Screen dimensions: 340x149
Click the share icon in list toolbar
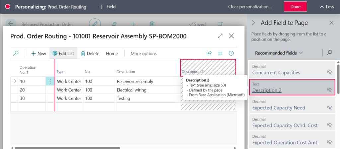click(209, 53)
